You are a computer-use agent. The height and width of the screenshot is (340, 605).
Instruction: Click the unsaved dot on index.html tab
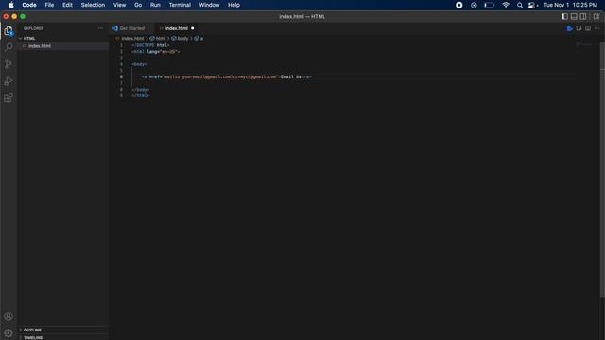pos(193,28)
